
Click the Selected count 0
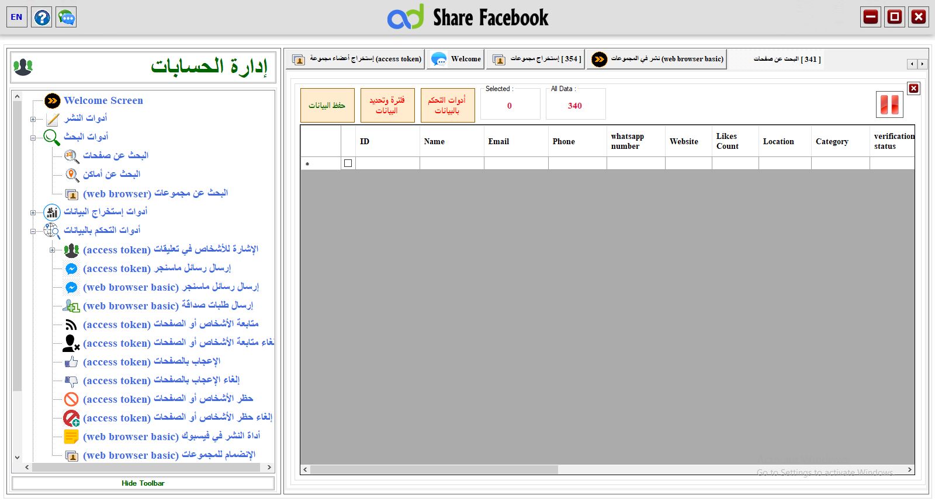click(x=510, y=106)
